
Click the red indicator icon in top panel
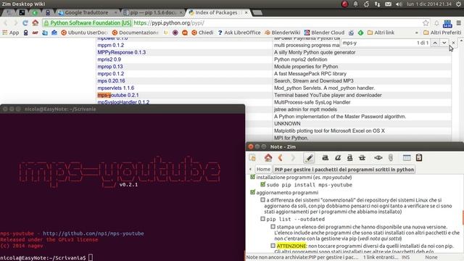pos(345,4)
